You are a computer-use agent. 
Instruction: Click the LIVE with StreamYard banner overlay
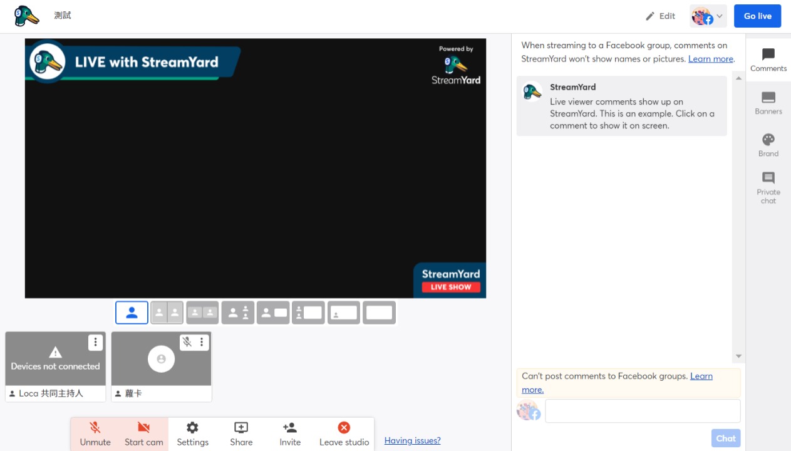pyautogui.click(x=133, y=61)
